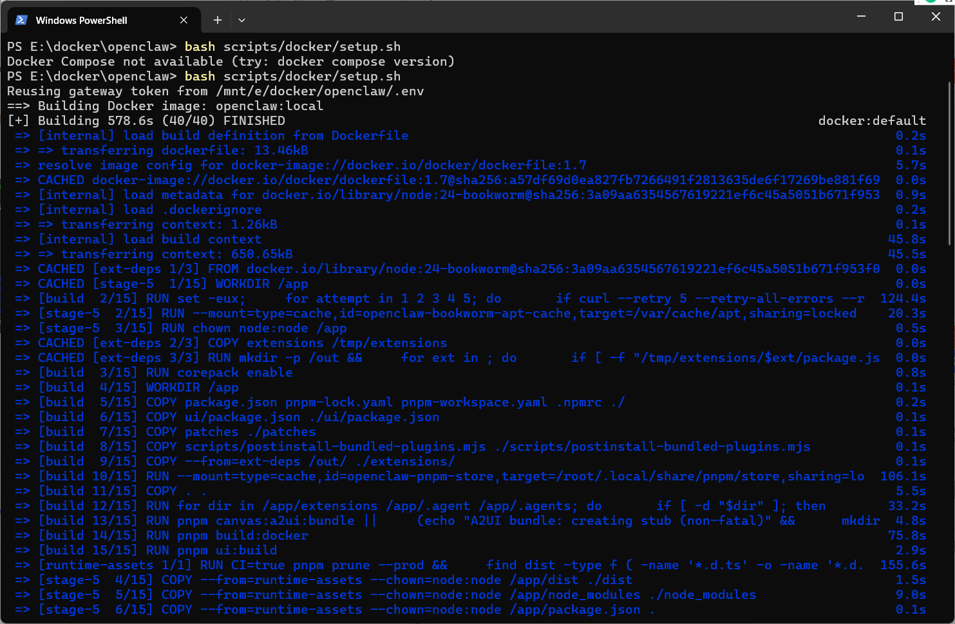The width and height of the screenshot is (955, 624).
Task: Open a new terminal tab
Action: pos(218,20)
